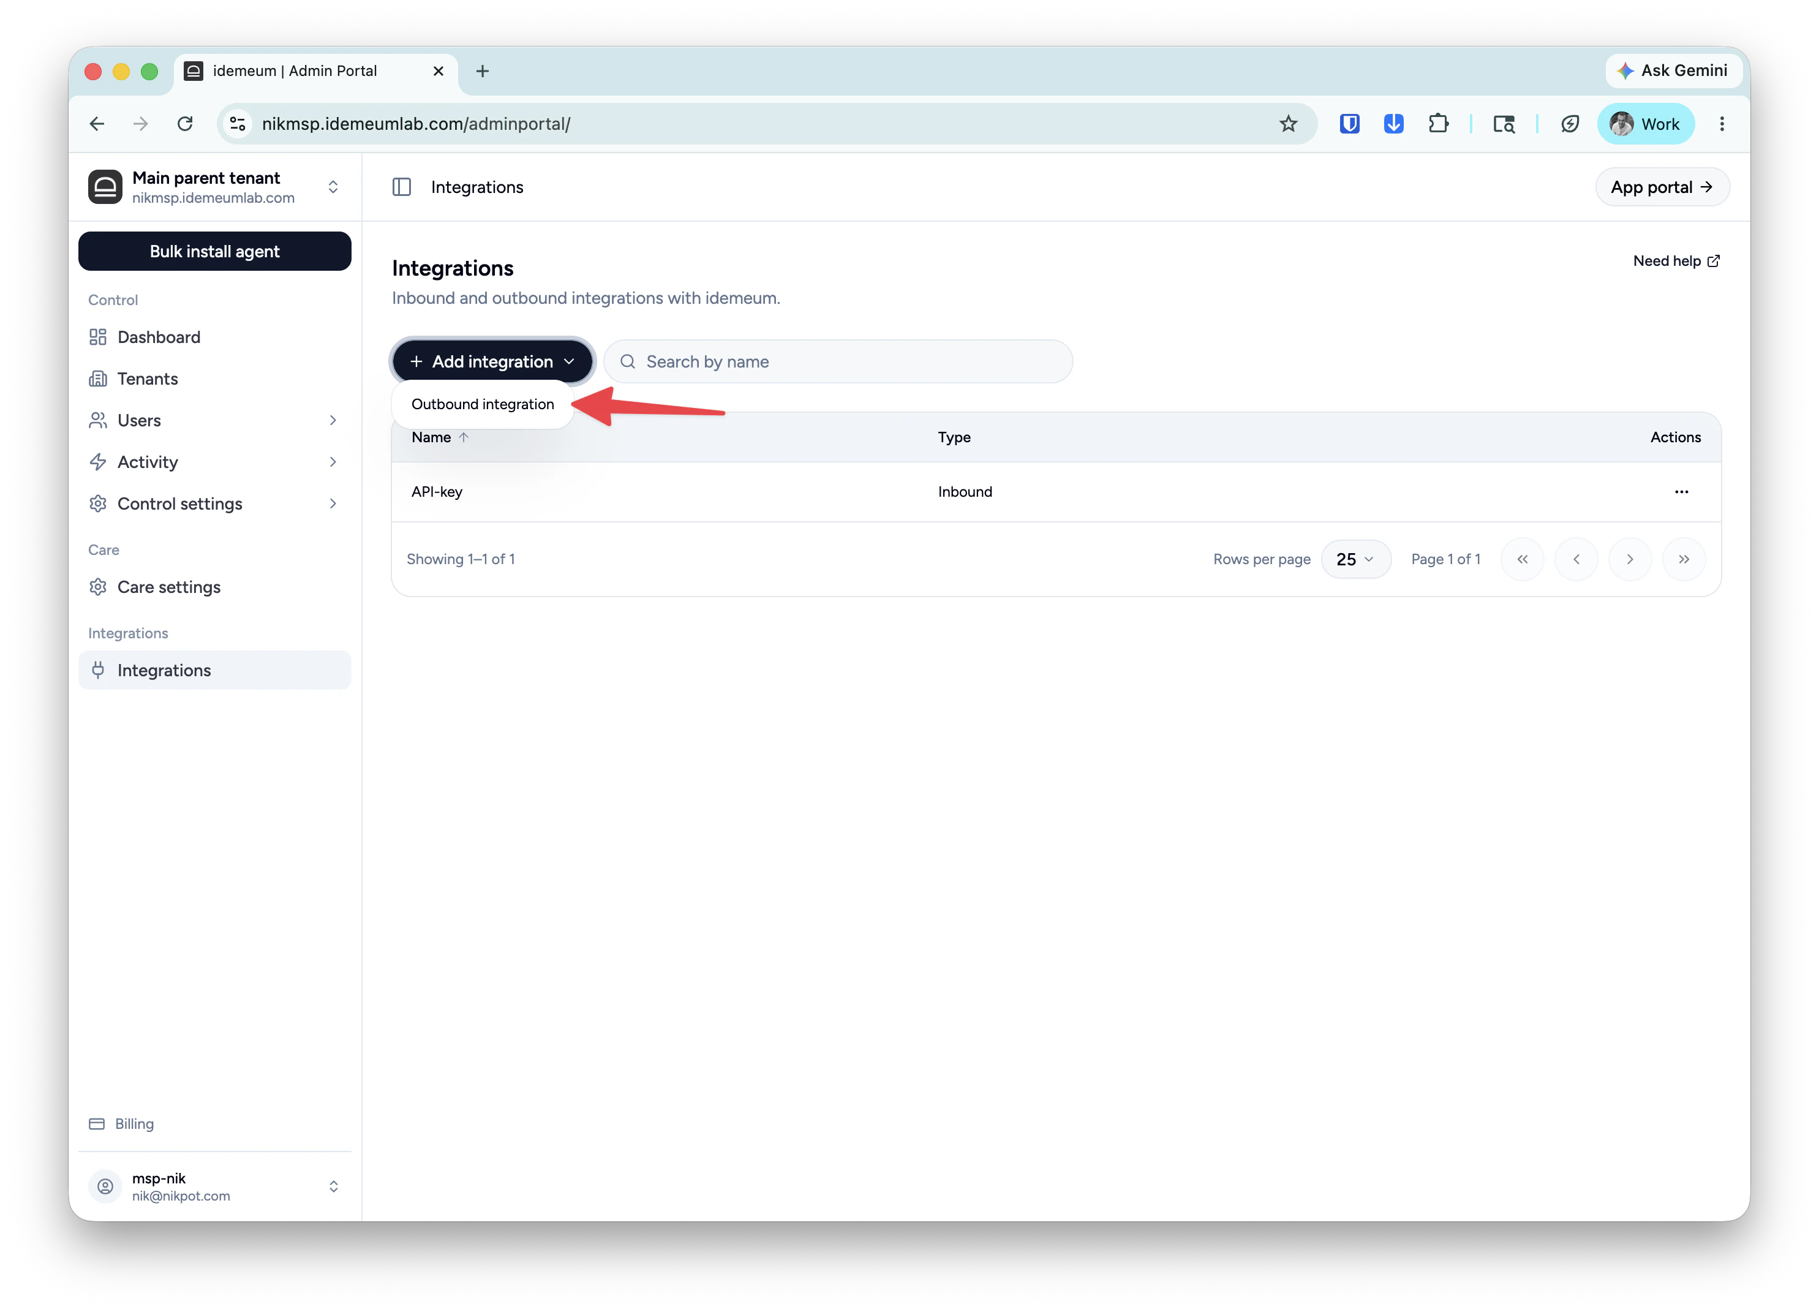Click Bulk install agent button
1819x1312 pixels.
(x=215, y=251)
